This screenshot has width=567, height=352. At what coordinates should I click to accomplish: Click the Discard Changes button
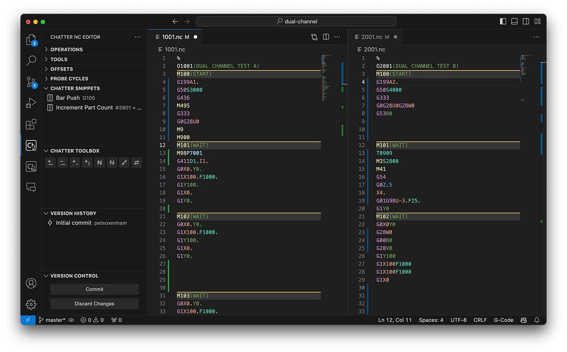coord(94,304)
